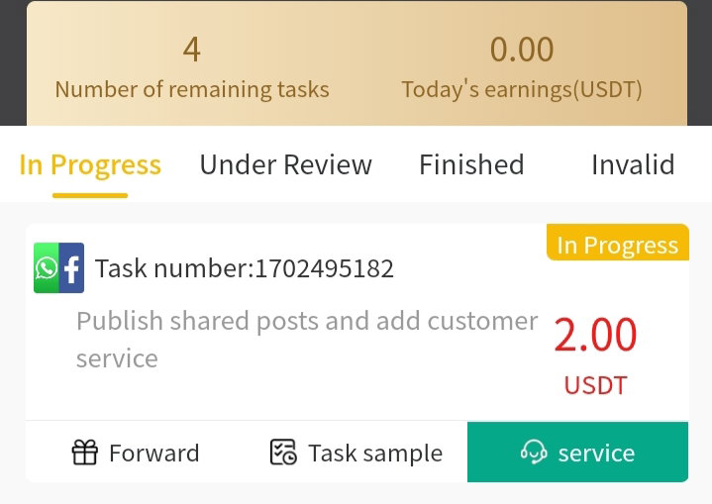The image size is (712, 504).
Task: Click the Today's earnings(USDT) label
Action: pyautogui.click(x=522, y=89)
